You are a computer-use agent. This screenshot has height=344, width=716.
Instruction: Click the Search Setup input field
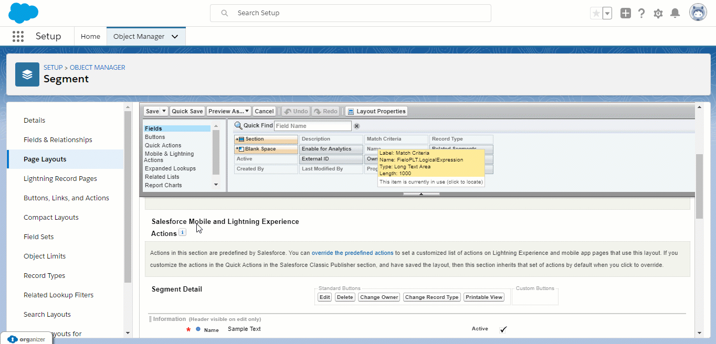point(351,13)
